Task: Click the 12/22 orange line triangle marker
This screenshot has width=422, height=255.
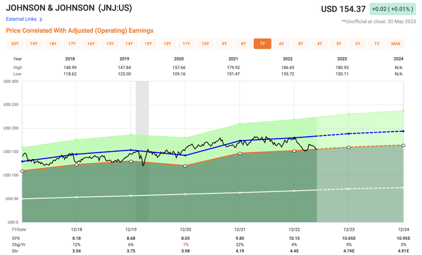Action: pos(294,151)
